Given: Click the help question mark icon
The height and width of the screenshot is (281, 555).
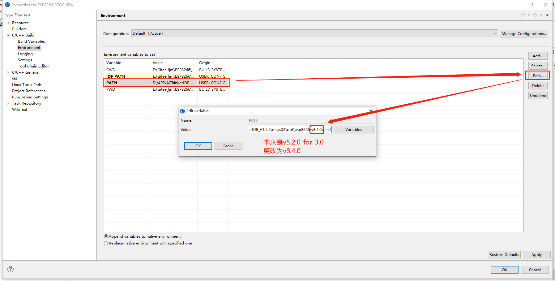Looking at the screenshot, I should (10, 269).
